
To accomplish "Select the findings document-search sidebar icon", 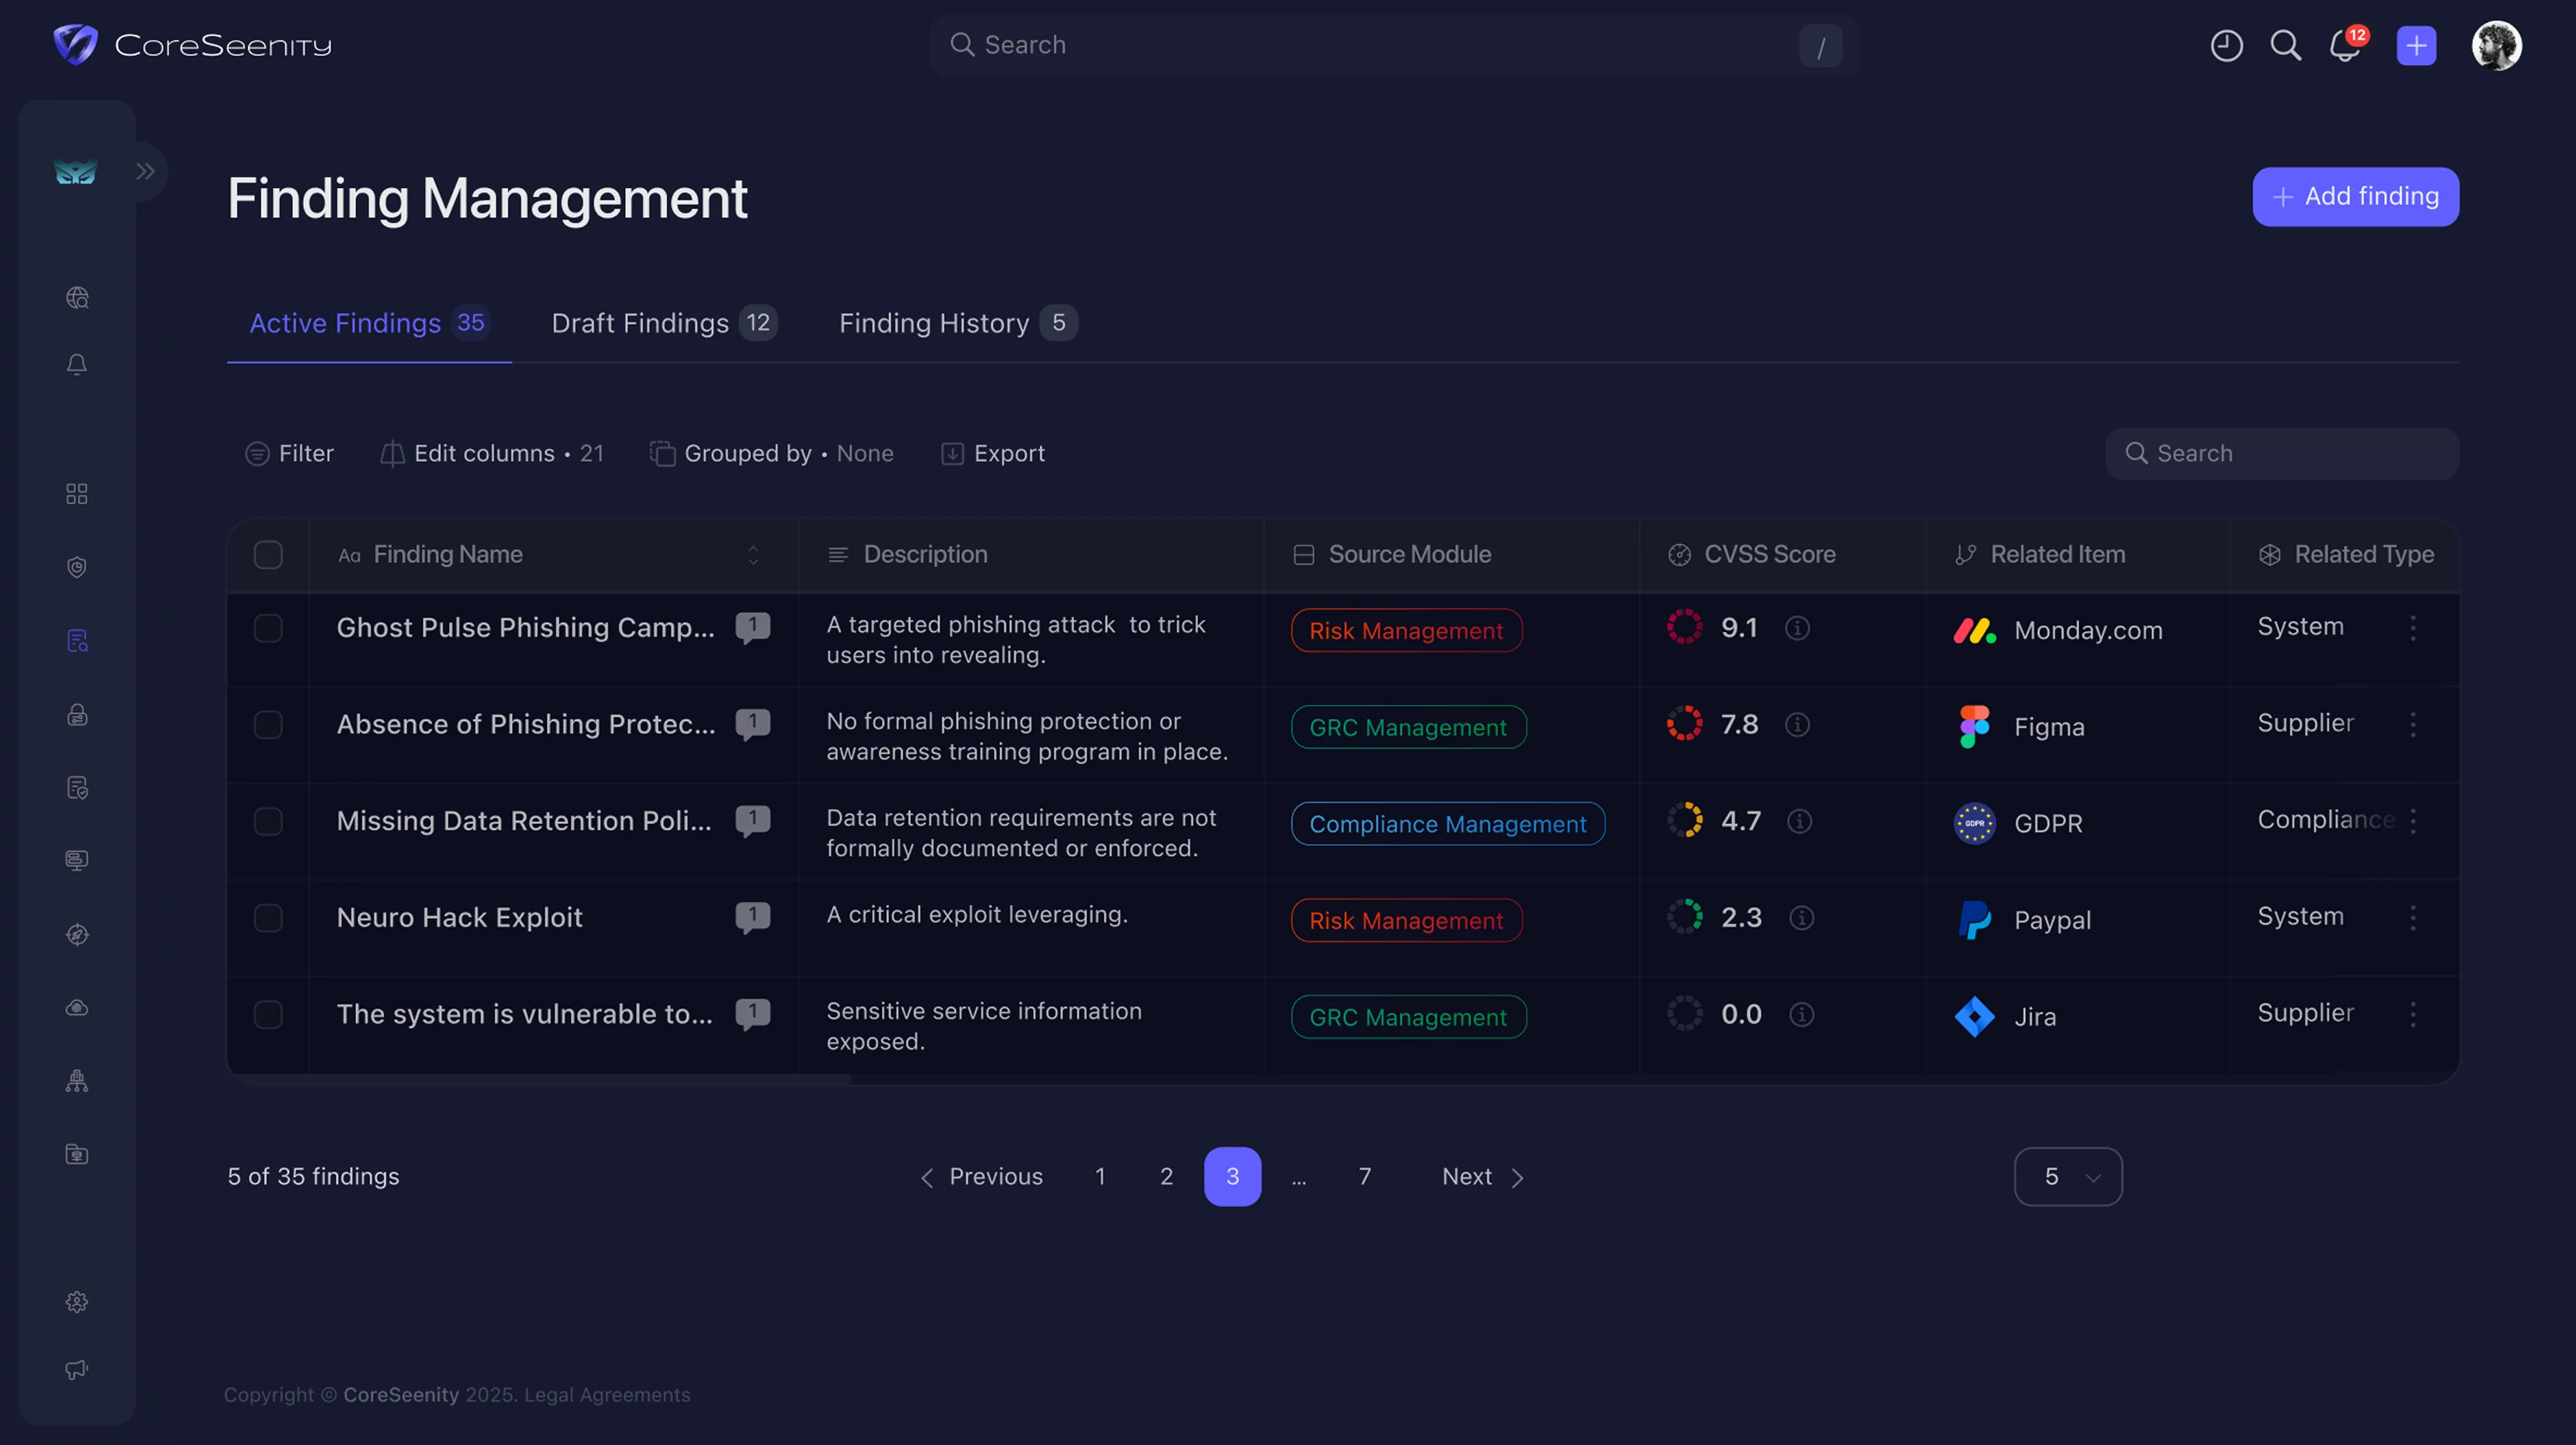I will click(77, 641).
